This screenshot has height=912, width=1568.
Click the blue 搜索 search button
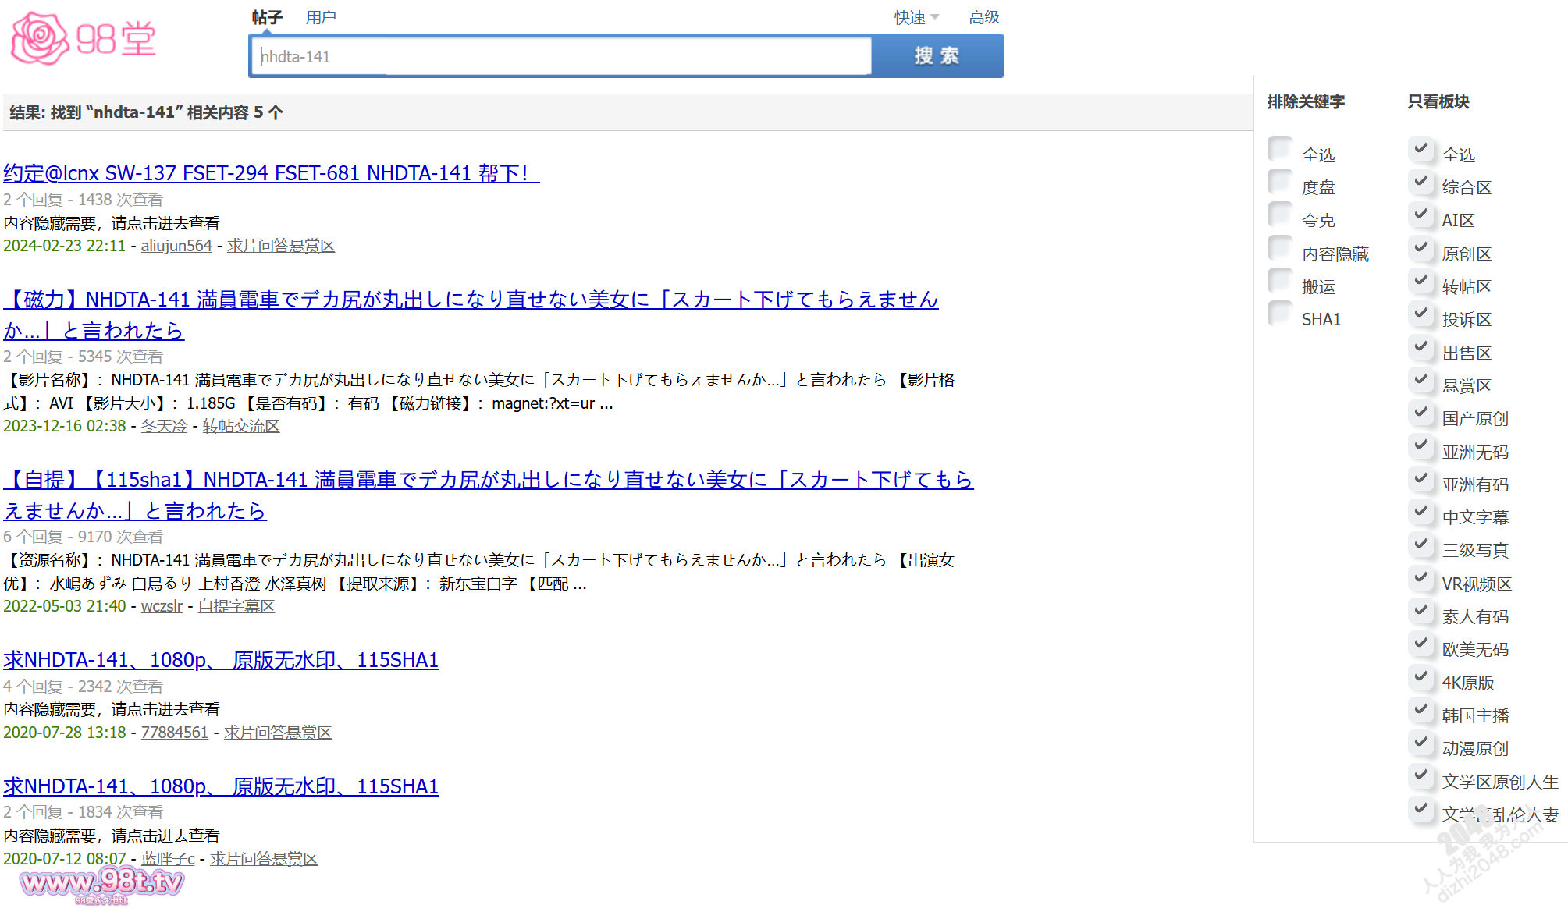937,55
